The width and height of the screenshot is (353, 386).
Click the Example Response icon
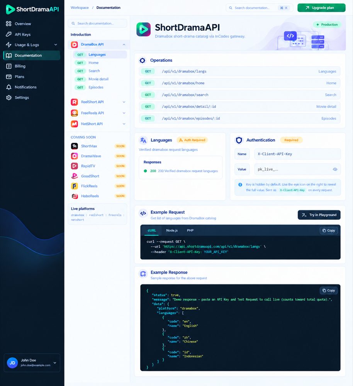(143, 274)
